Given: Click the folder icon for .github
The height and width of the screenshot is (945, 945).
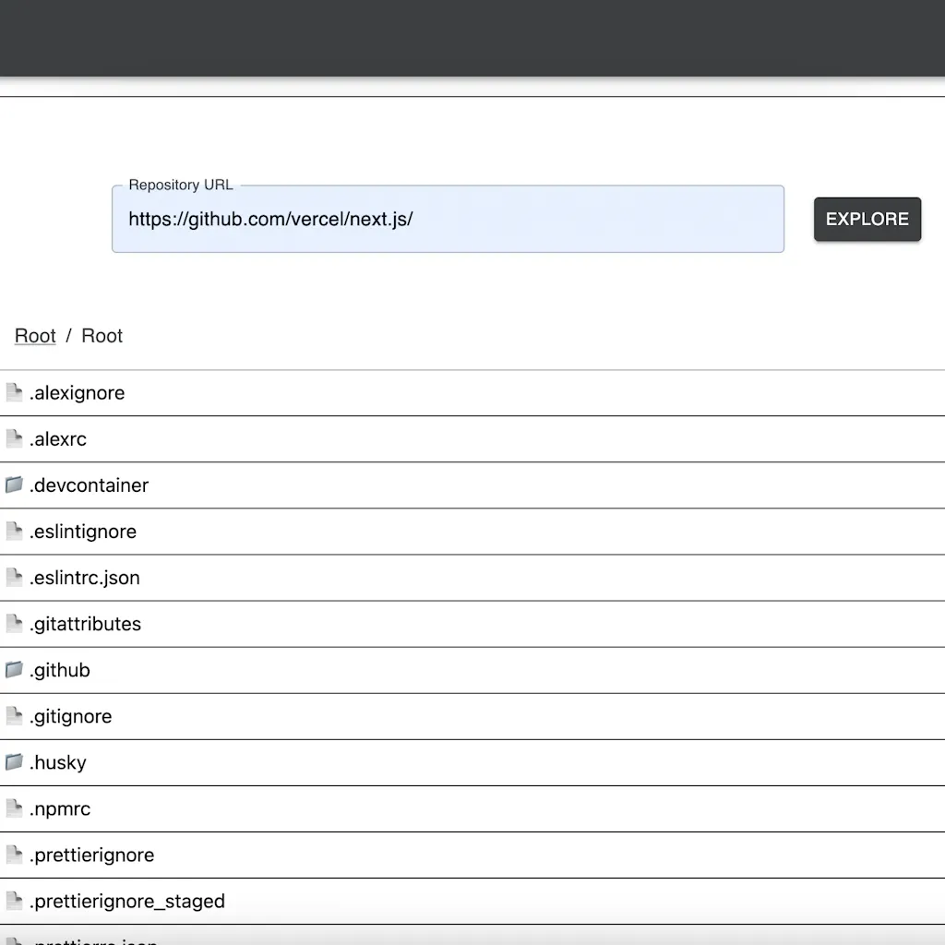Looking at the screenshot, I should click(x=14, y=670).
